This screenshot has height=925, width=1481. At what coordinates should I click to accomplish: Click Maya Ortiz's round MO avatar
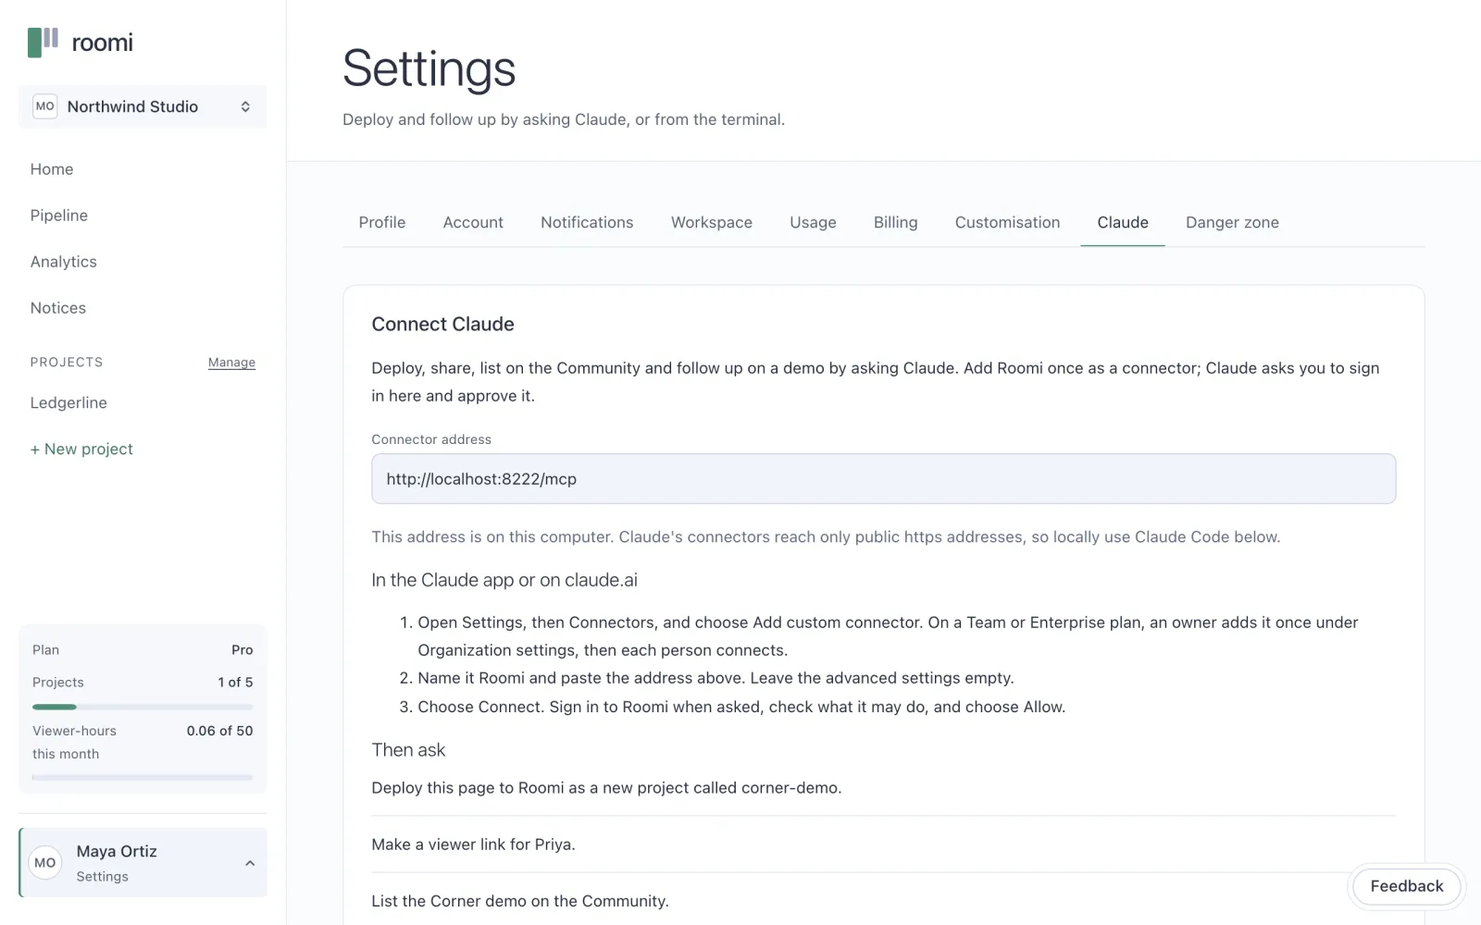pos(45,863)
